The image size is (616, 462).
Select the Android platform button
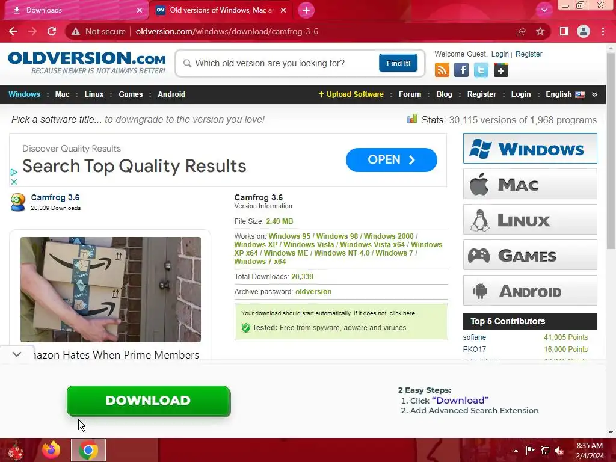[x=530, y=291]
